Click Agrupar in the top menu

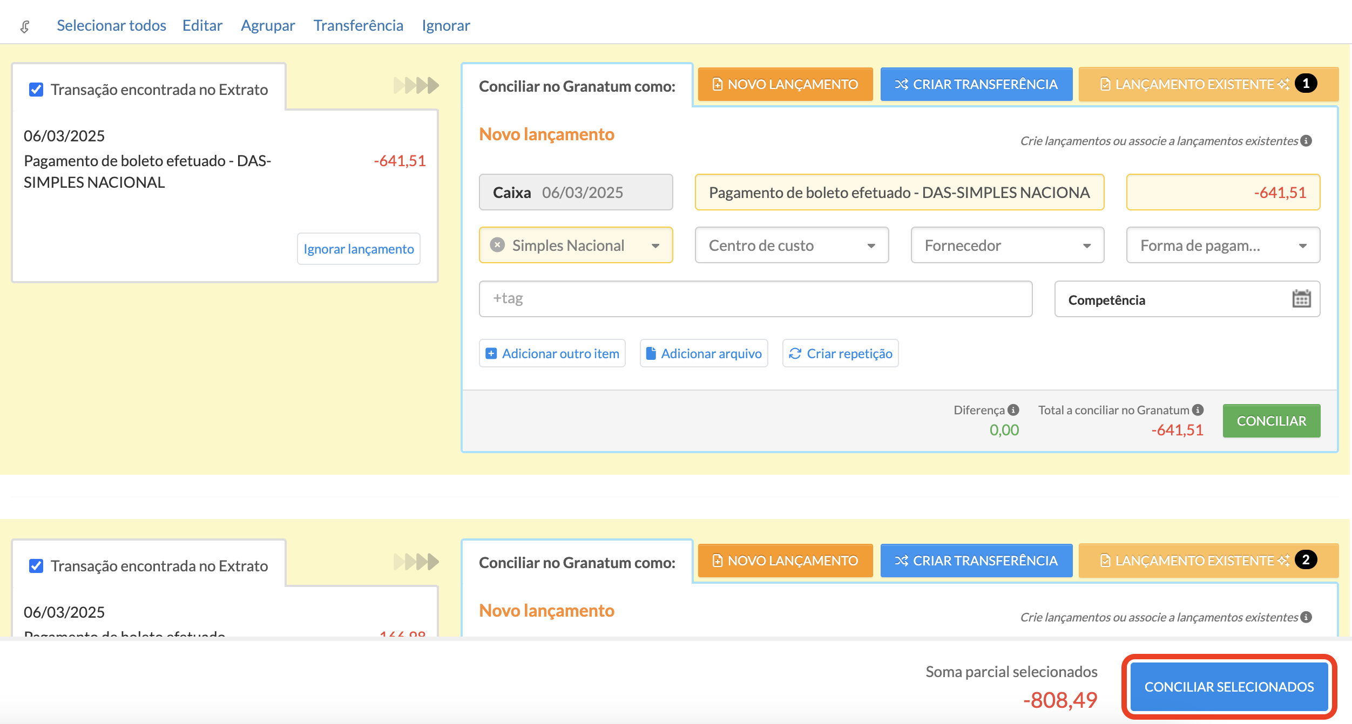268,25
